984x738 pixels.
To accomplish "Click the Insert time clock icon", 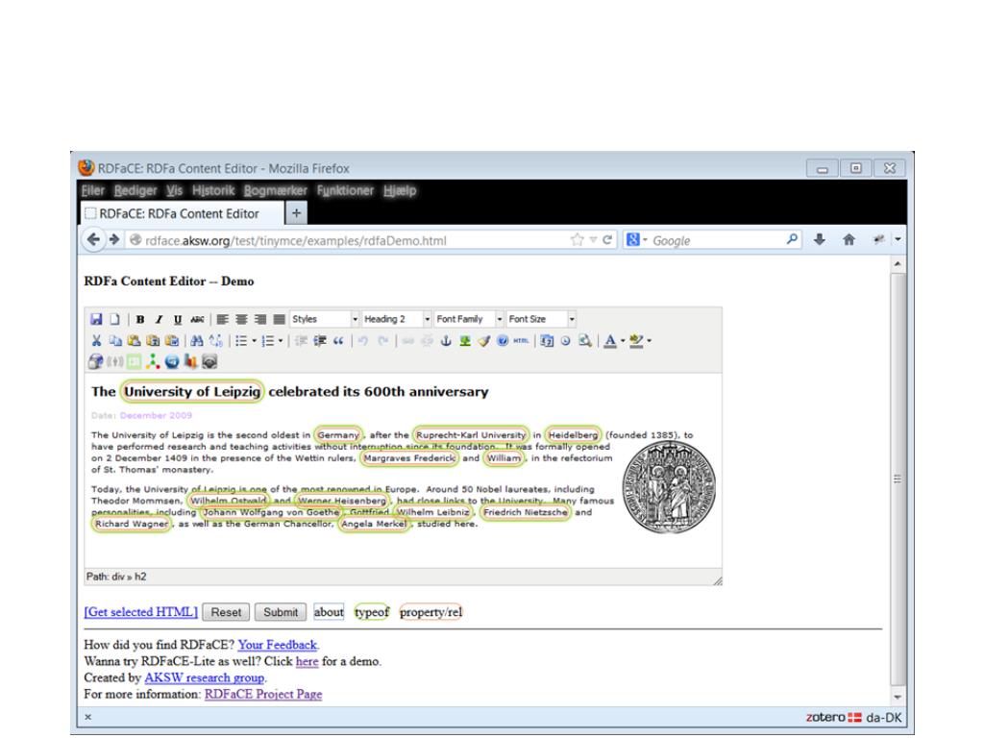I will [x=565, y=341].
